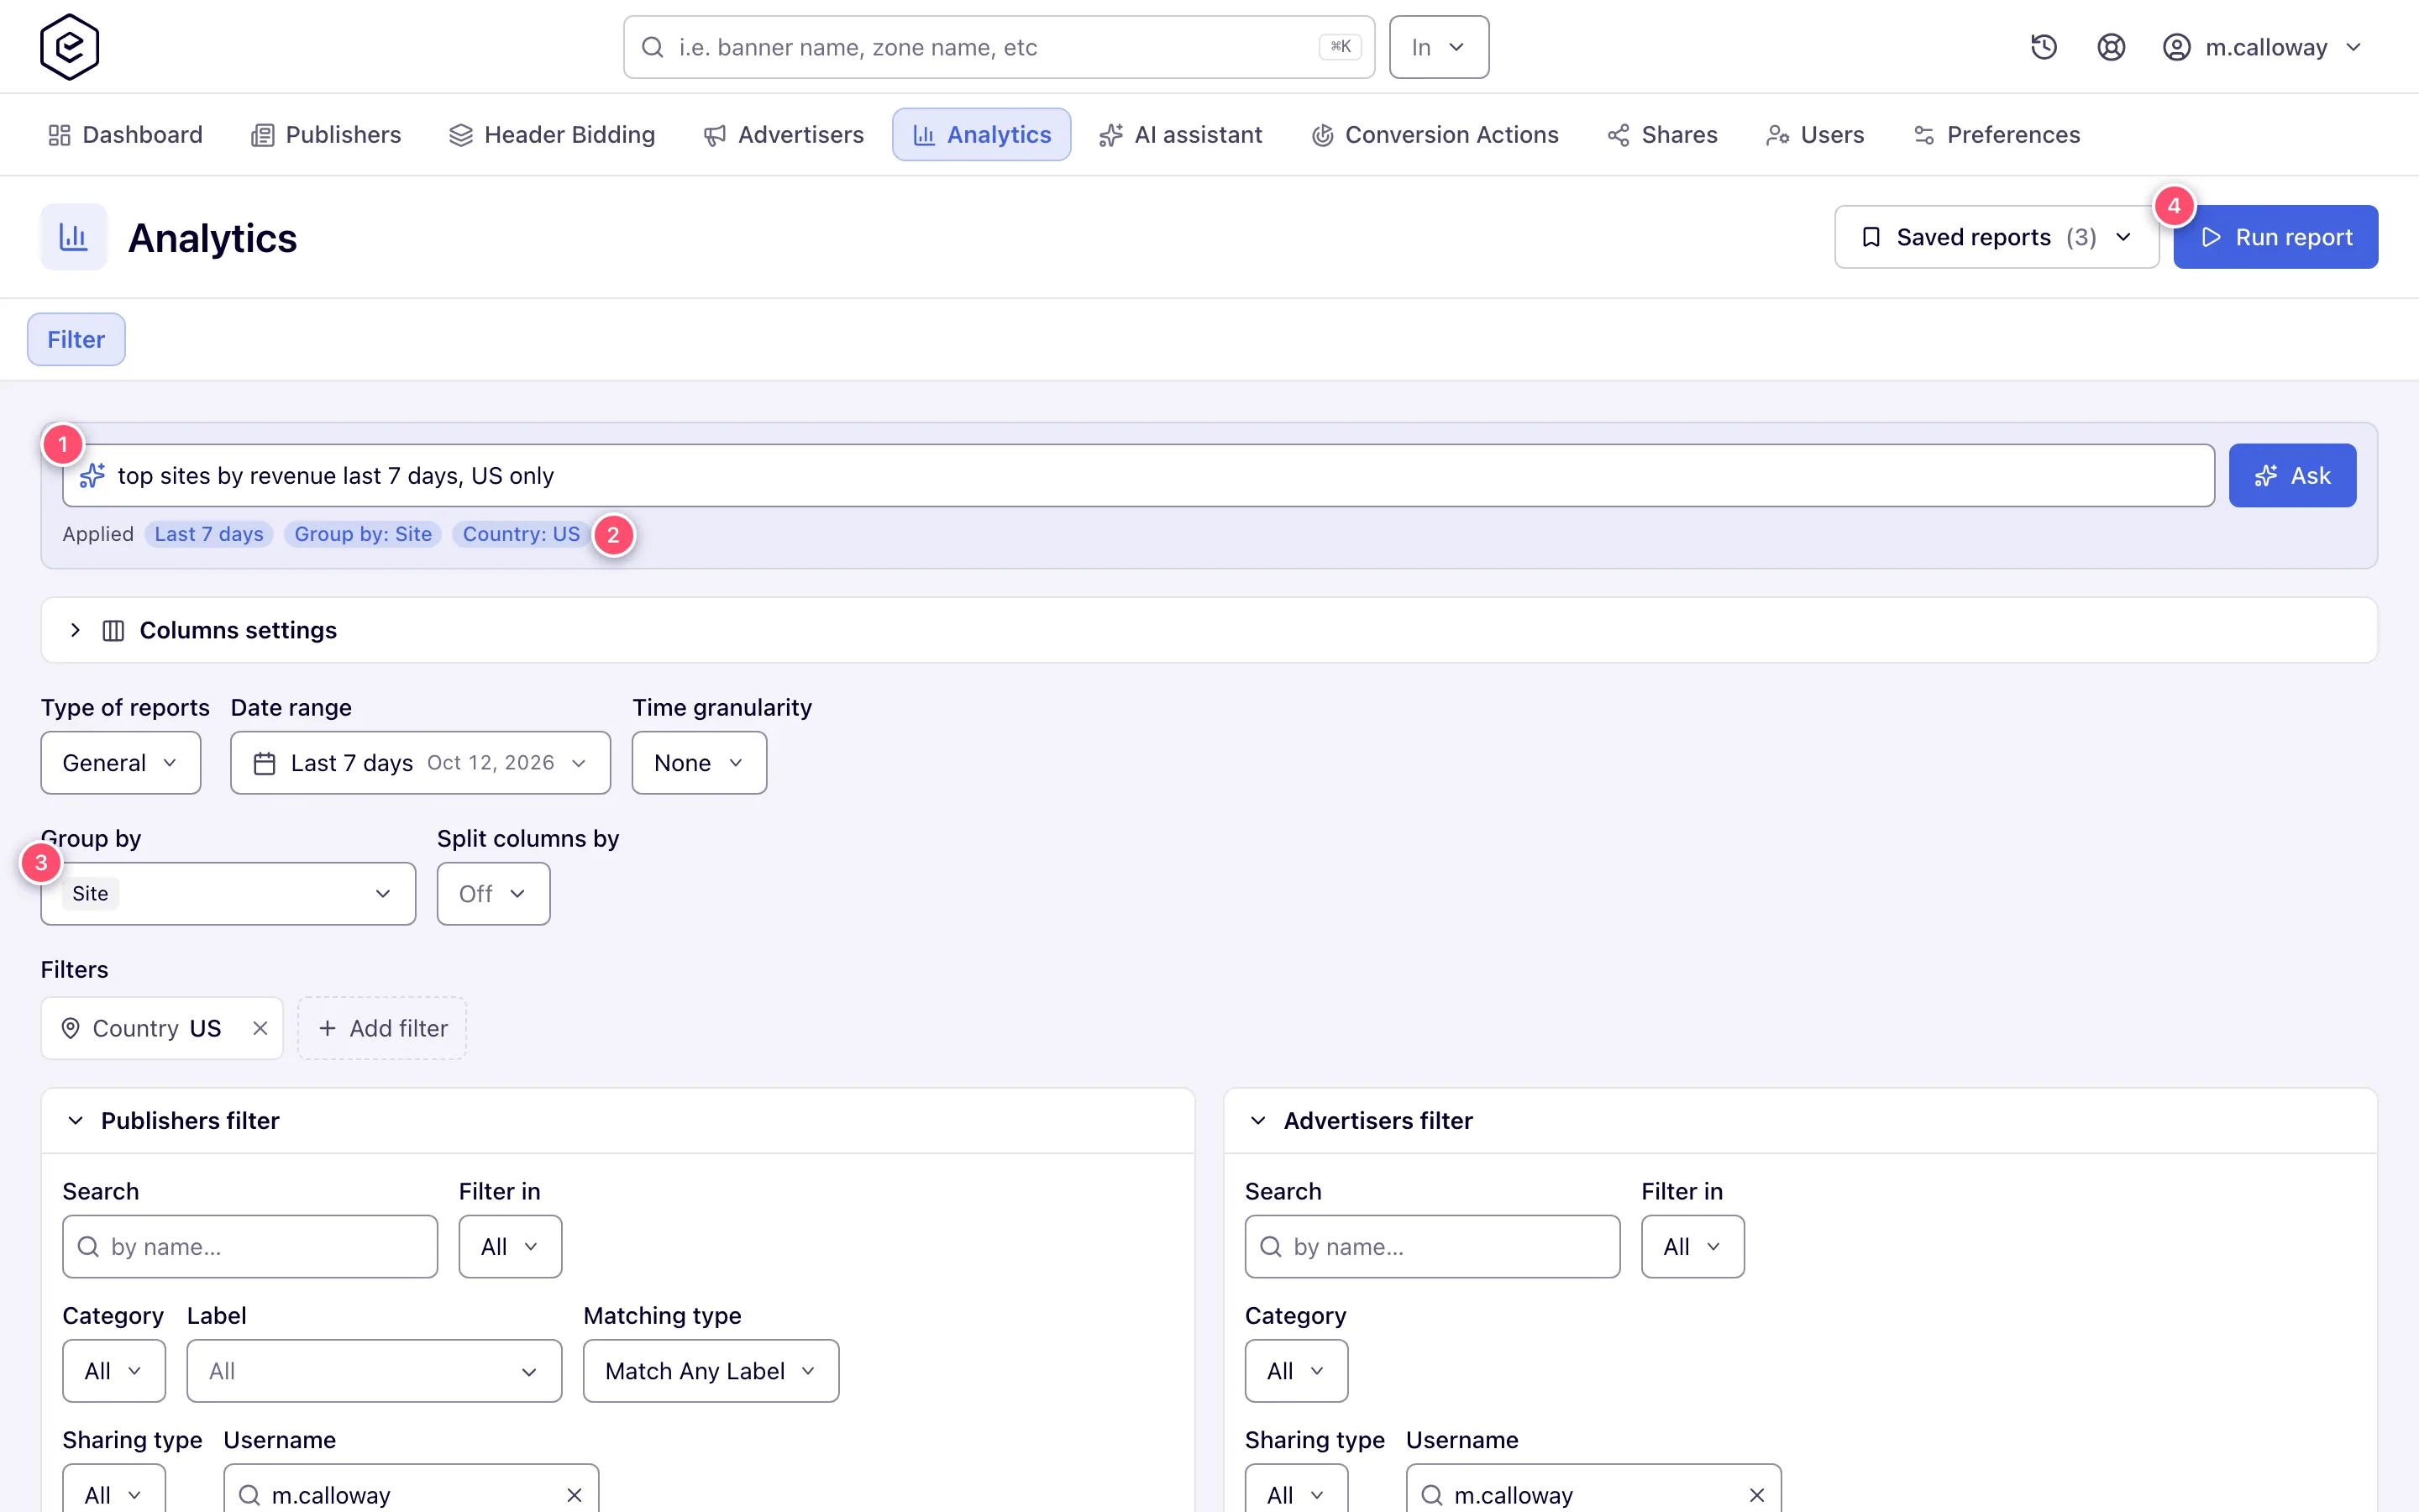Click the AI query input field

pyautogui.click(x=1139, y=475)
